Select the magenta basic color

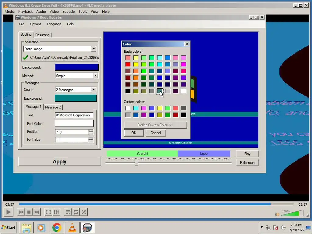[183, 64]
